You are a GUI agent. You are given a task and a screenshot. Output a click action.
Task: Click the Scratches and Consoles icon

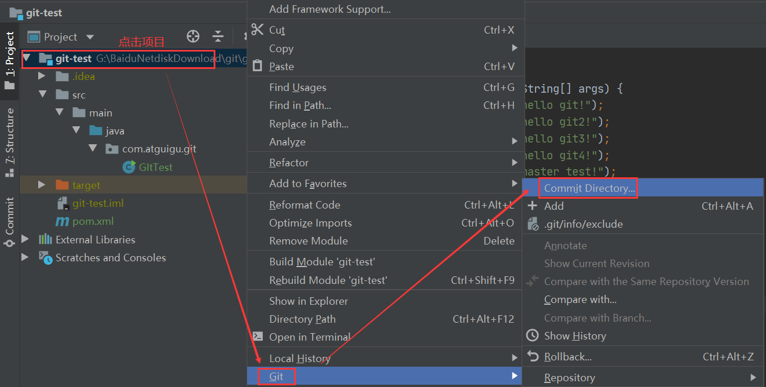45,257
